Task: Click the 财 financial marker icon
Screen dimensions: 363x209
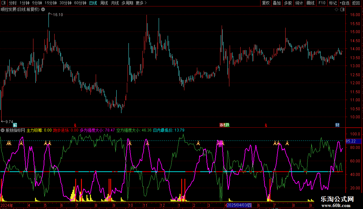Action: click(337, 125)
